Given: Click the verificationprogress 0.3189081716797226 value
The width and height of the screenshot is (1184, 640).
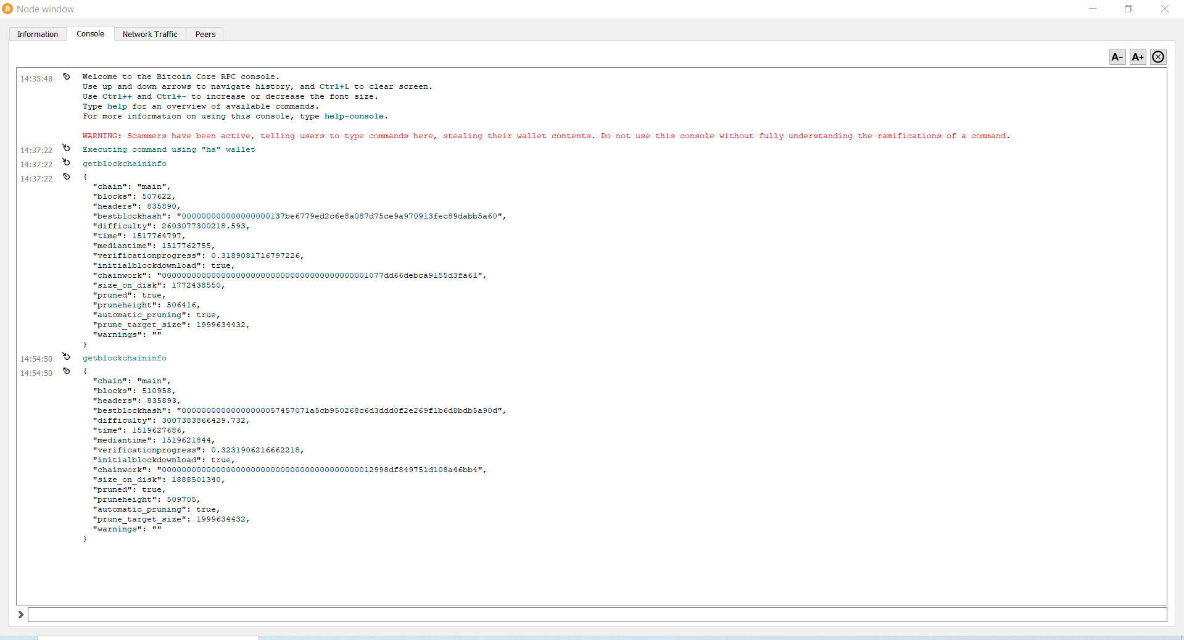Looking at the screenshot, I should point(255,256).
